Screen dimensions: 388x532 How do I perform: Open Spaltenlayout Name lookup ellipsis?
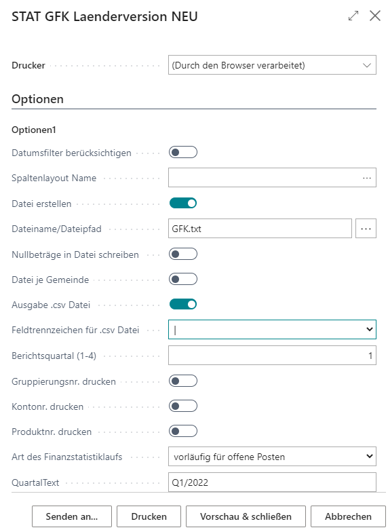[367, 178]
